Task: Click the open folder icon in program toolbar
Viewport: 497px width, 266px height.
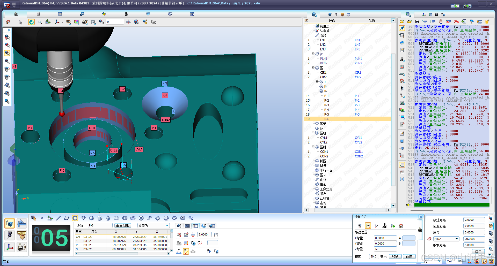Action: pos(402,22)
